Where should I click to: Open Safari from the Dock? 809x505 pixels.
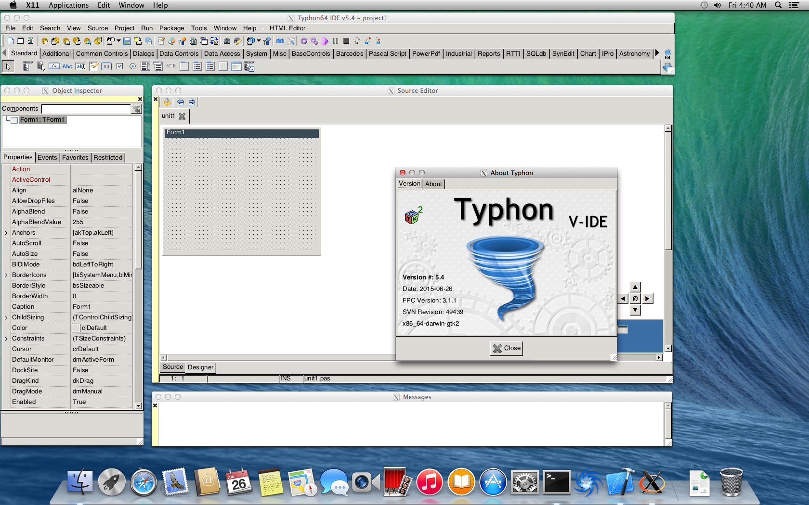click(144, 482)
